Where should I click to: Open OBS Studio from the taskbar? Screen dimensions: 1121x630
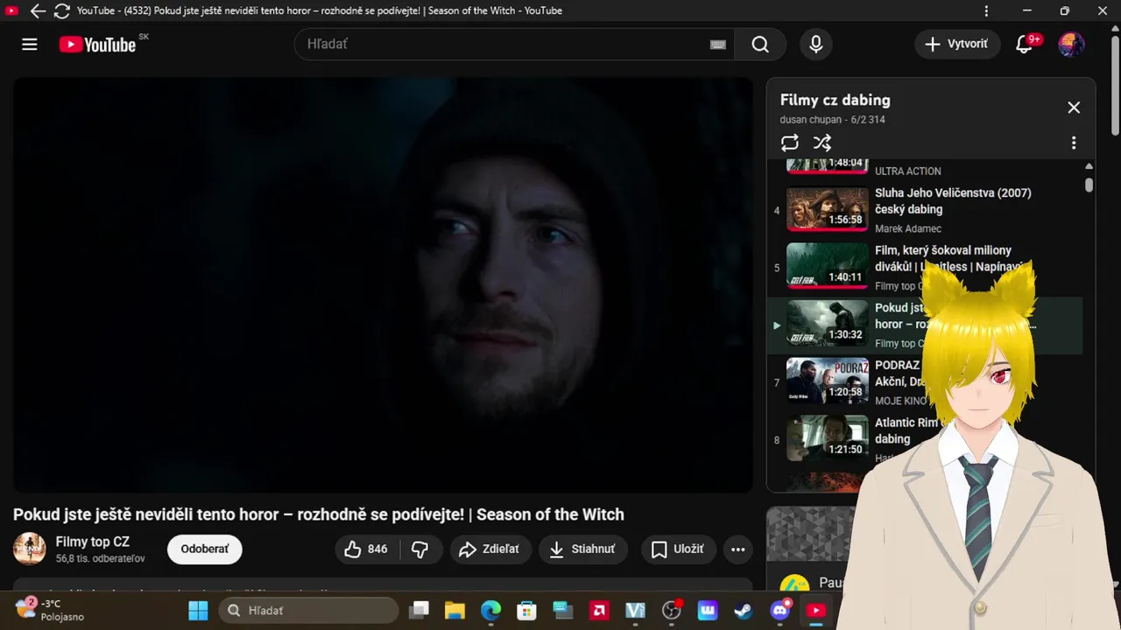tap(672, 611)
